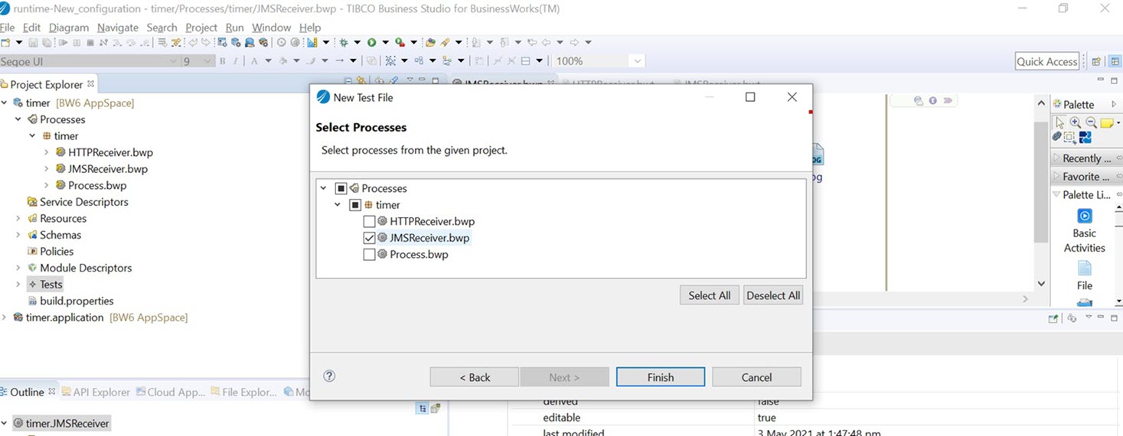Click the Select All button
The height and width of the screenshot is (436, 1123).
coord(709,295)
